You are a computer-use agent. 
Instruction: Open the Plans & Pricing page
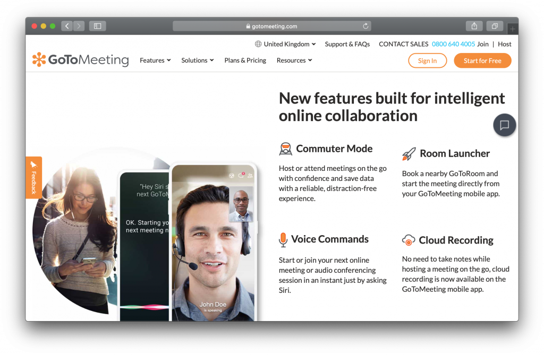[x=245, y=60]
